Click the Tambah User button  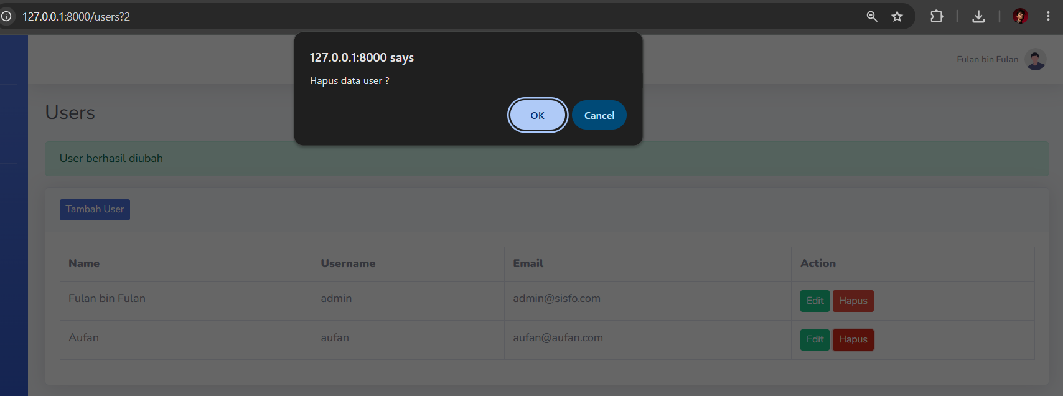pos(95,209)
